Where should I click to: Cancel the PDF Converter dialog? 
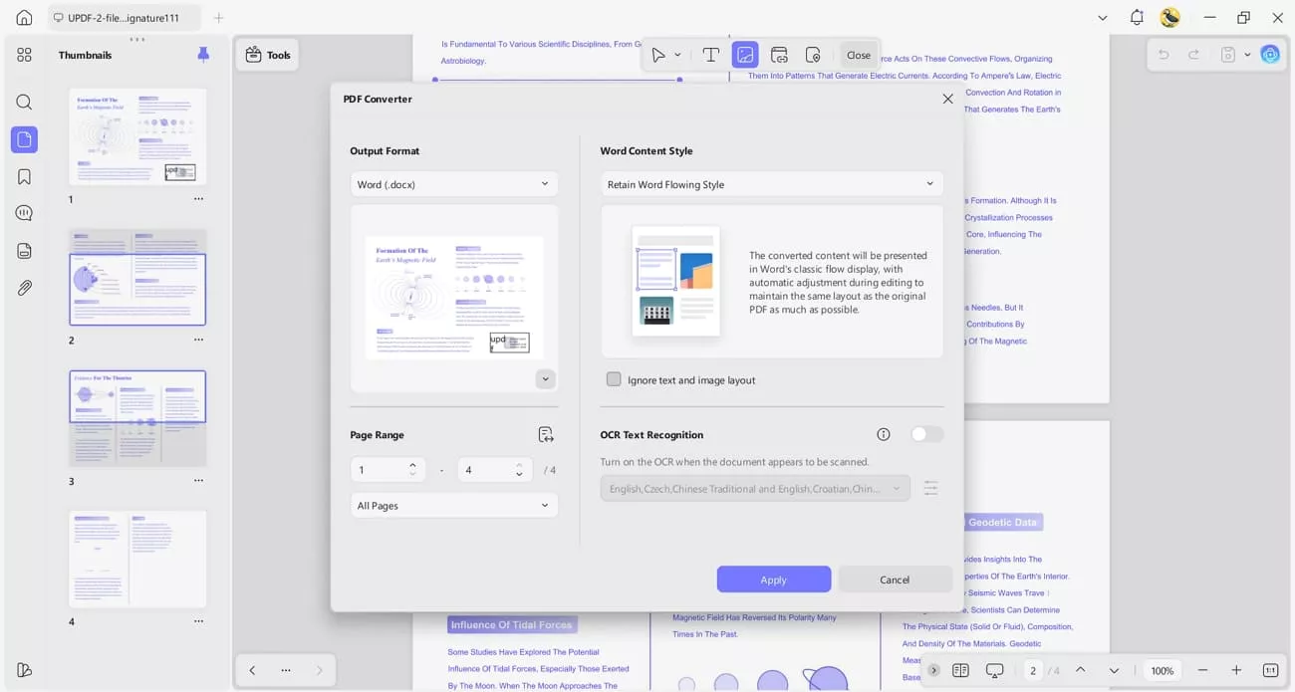point(894,578)
